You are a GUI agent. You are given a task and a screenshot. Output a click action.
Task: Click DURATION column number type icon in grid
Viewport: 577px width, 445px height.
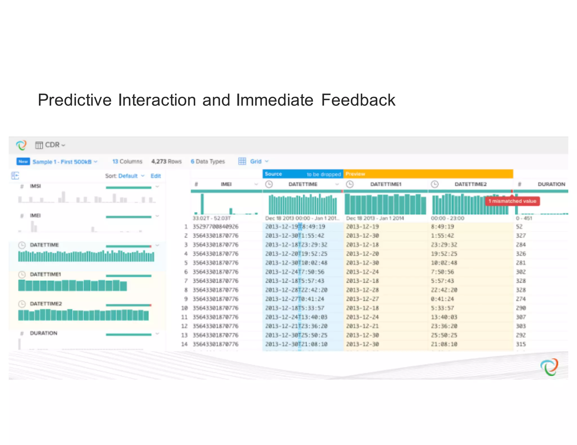(520, 184)
